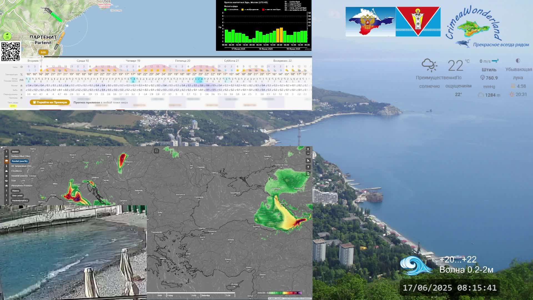The image size is (533, 300).
Task: Click the blue wave icon
Action: click(416, 265)
